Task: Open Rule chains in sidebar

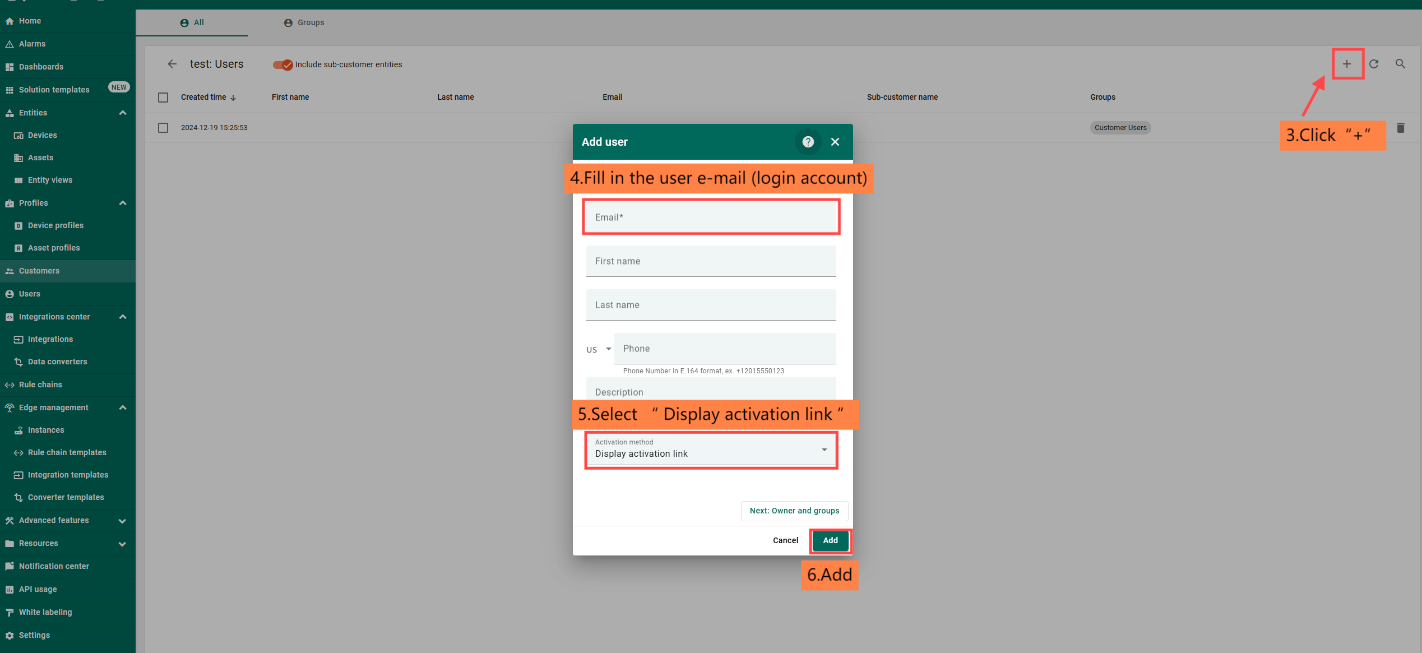Action: click(40, 385)
